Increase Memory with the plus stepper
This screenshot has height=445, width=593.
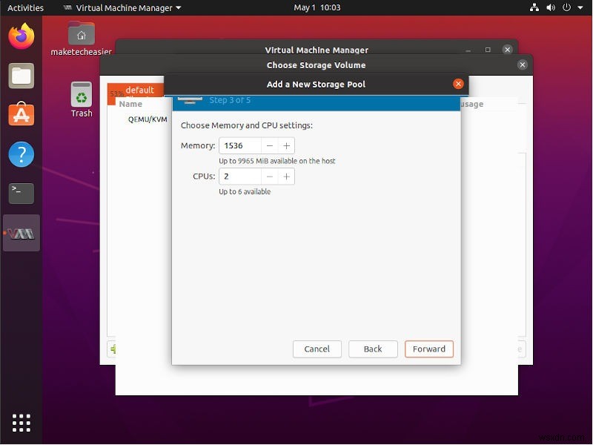point(286,145)
